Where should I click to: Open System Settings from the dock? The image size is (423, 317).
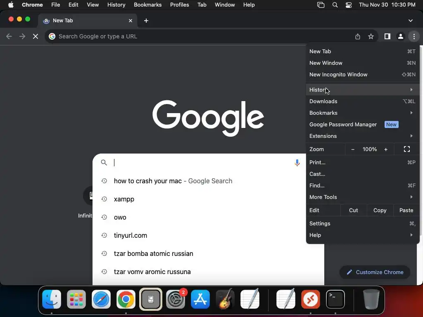coord(176,299)
